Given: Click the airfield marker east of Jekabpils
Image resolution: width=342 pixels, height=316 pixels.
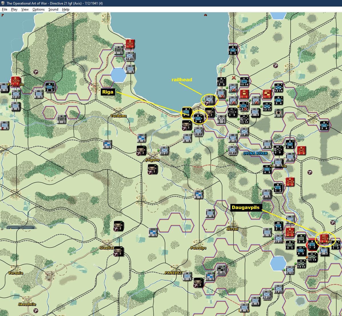Looking at the screenshot, I should (x=310, y=172).
